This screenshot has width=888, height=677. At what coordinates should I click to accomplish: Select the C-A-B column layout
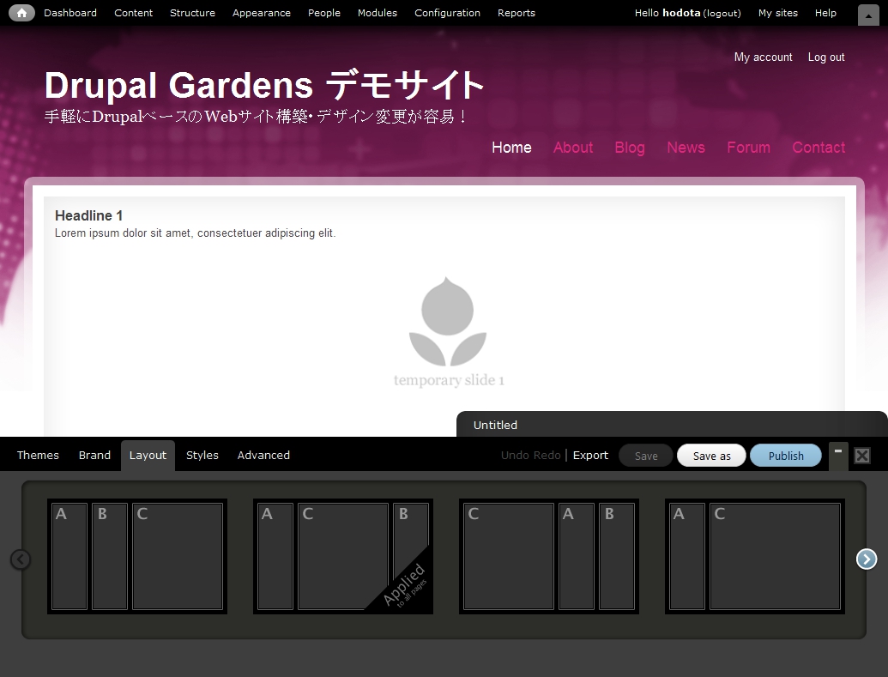coord(549,556)
